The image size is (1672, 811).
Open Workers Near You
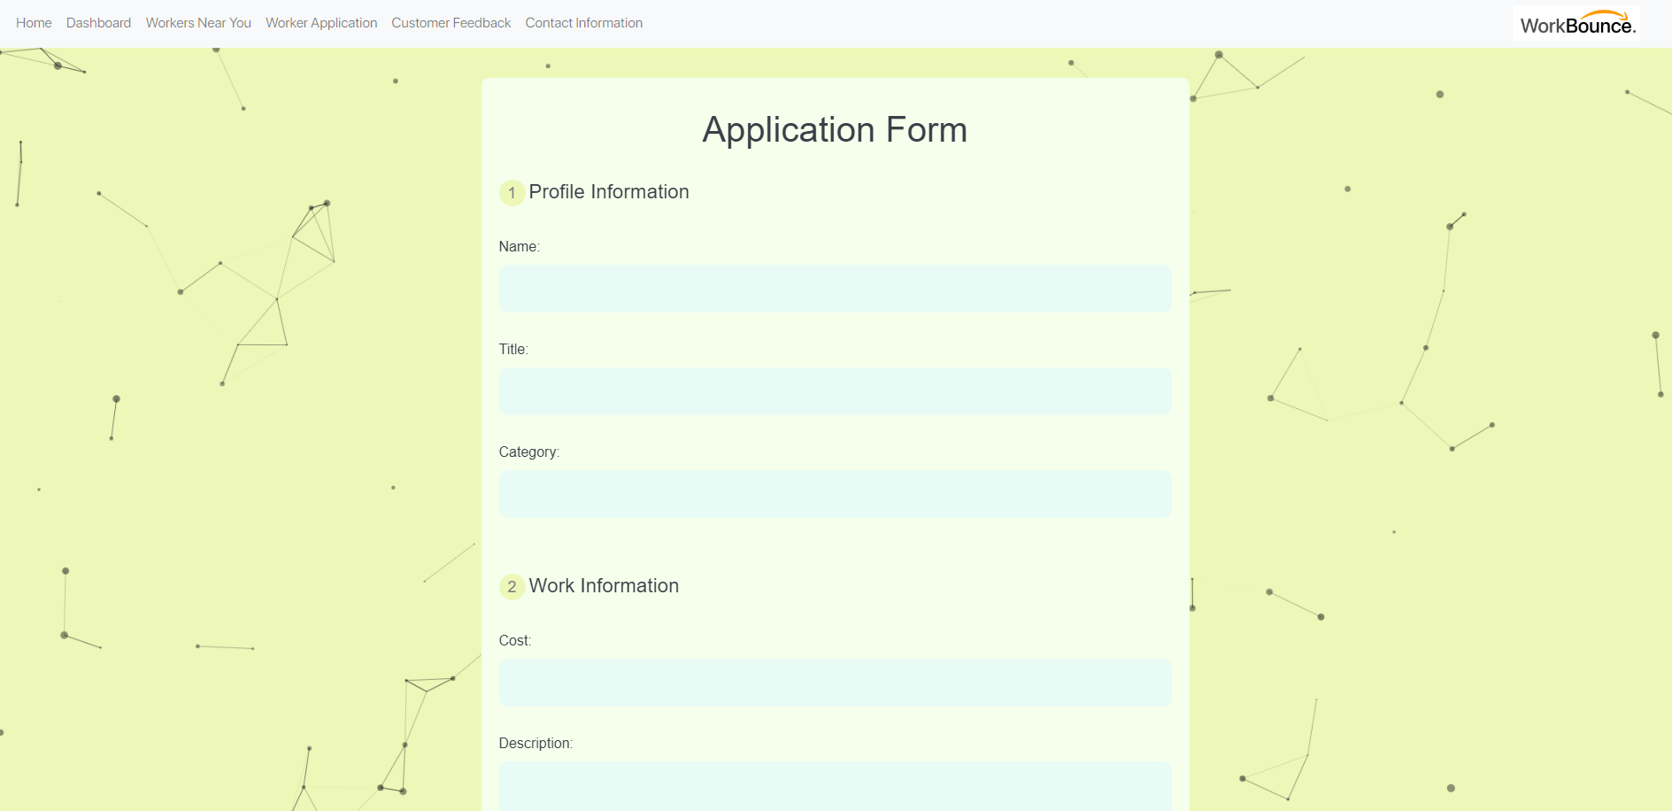198,23
